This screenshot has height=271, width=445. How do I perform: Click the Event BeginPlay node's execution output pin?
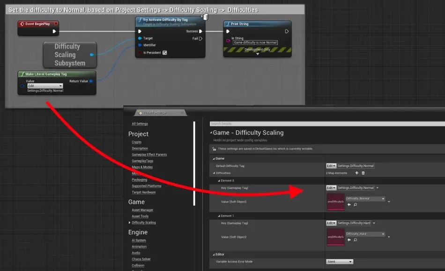[54, 31]
